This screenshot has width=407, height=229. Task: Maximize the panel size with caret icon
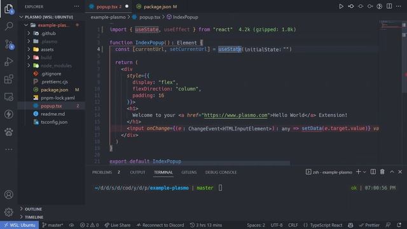(392, 172)
